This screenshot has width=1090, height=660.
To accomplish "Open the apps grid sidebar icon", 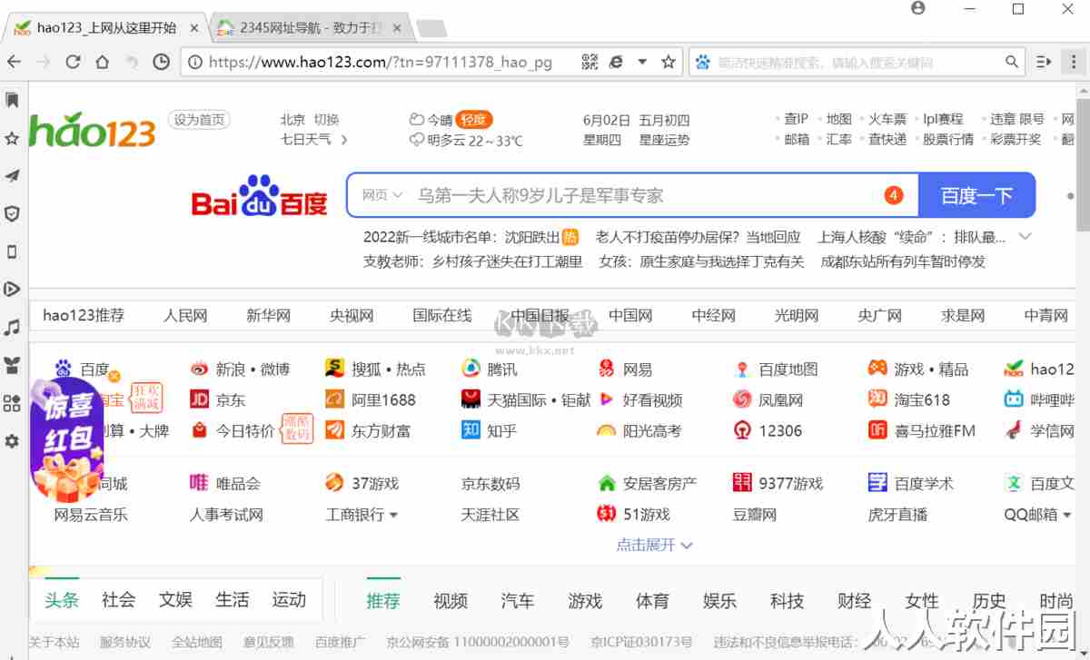I will 12,403.
